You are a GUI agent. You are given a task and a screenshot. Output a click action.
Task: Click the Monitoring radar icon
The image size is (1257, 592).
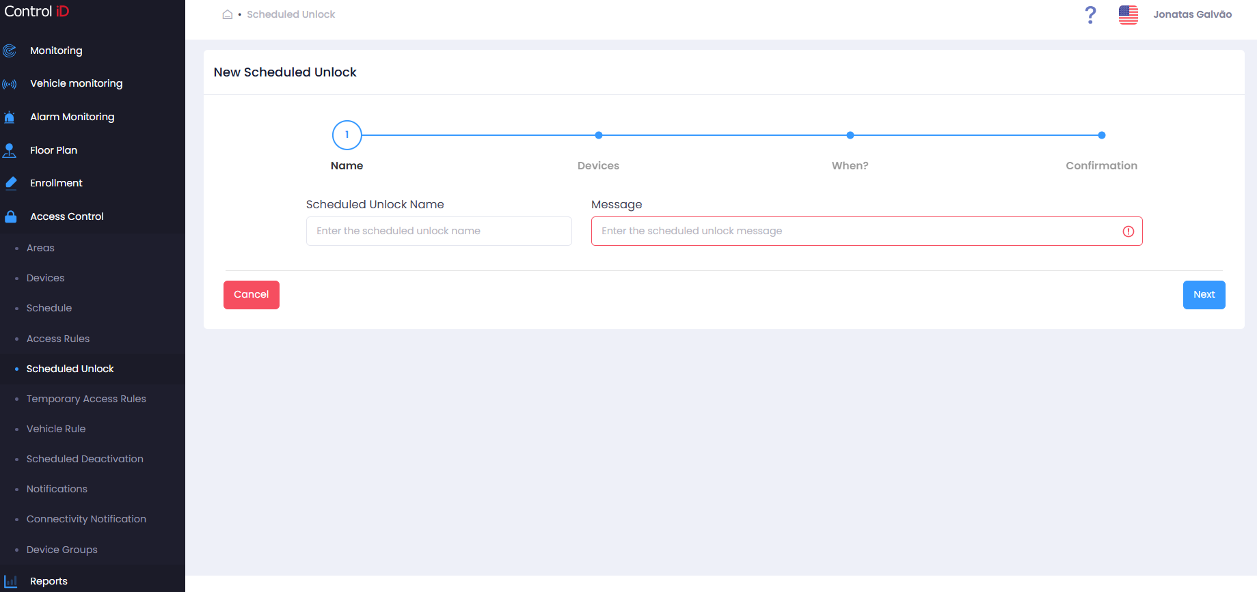10,51
